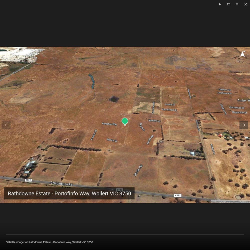Click the Limehouse Ave street label
250x250 pixels.
(x=224, y=93)
